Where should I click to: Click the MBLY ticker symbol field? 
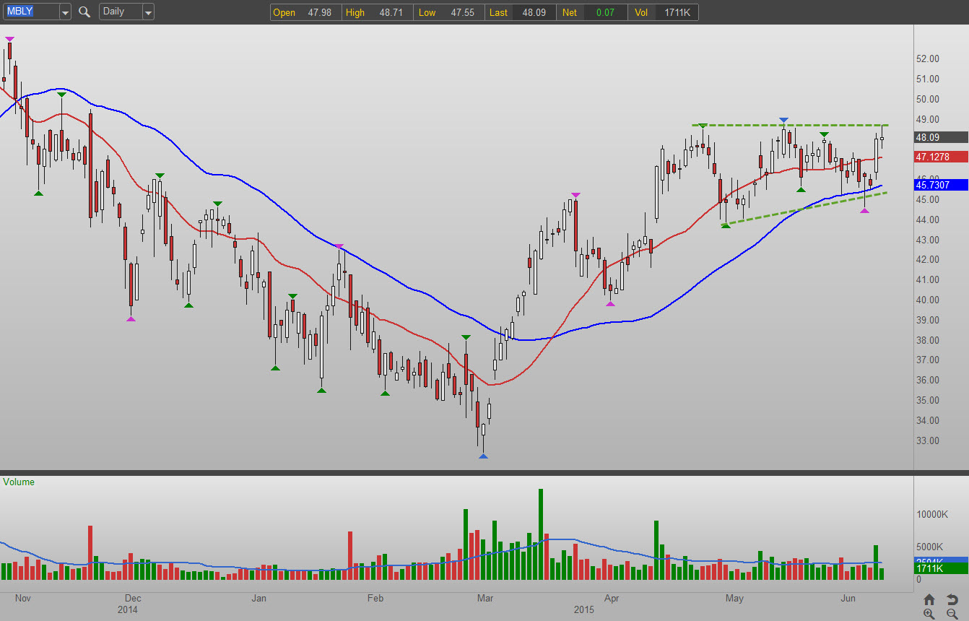tap(30, 12)
